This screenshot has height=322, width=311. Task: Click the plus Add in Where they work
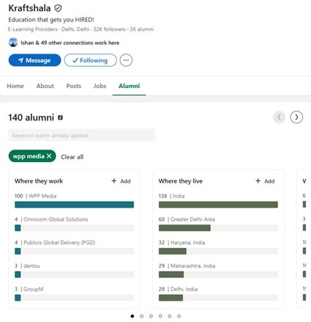tap(121, 181)
